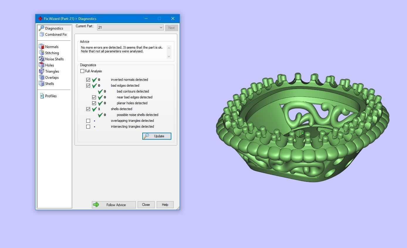
Task: Go to Noise Shells page label
Action: click(x=54, y=59)
